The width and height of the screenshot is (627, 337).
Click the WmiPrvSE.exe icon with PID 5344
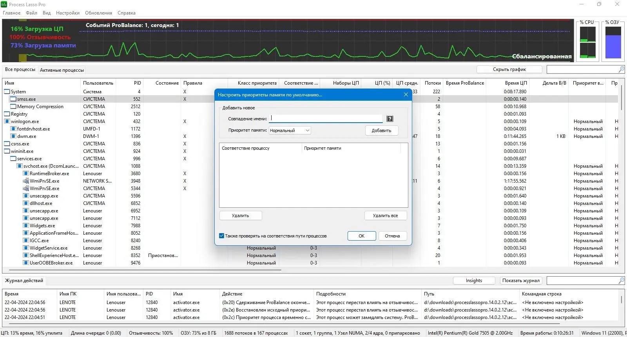coord(26,188)
